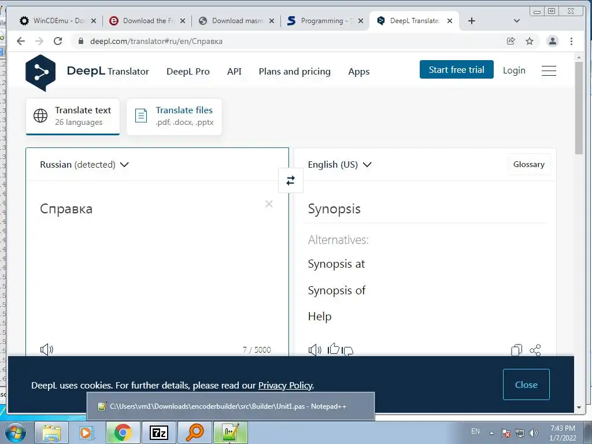
Task: Select the Translate text tab
Action: tap(72, 116)
